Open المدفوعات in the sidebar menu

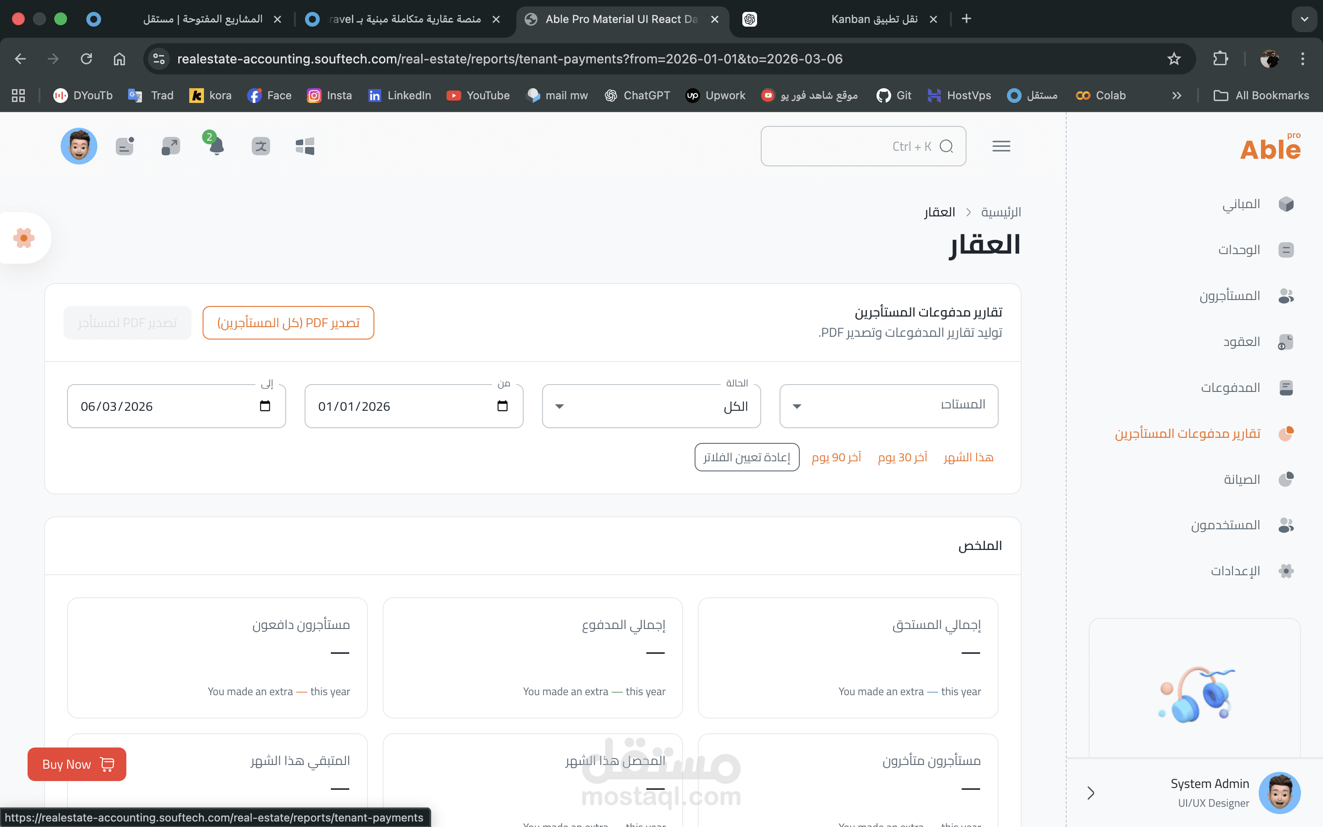(1230, 388)
